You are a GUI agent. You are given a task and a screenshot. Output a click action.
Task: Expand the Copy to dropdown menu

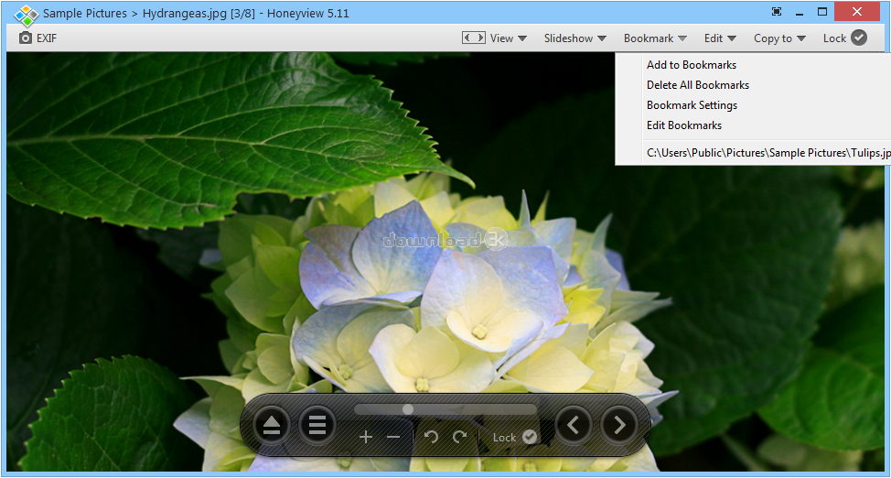(779, 38)
